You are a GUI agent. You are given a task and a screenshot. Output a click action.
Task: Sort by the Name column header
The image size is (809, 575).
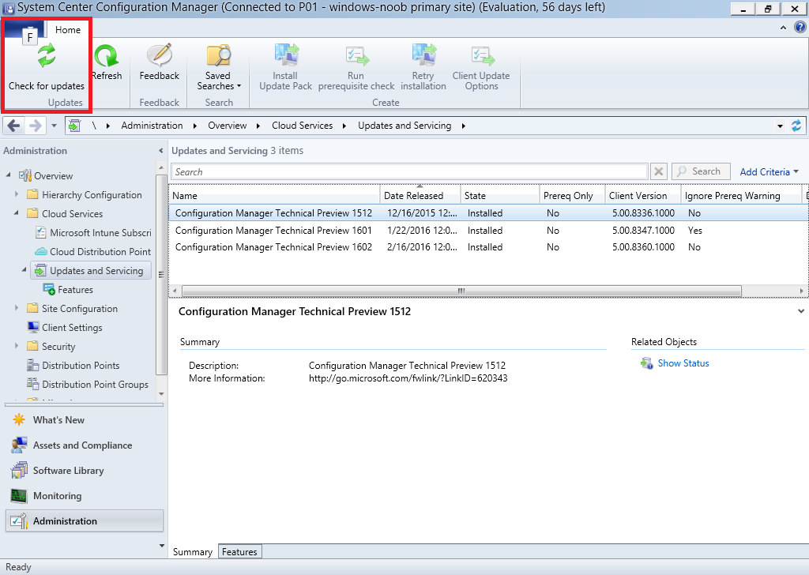pyautogui.click(x=274, y=195)
